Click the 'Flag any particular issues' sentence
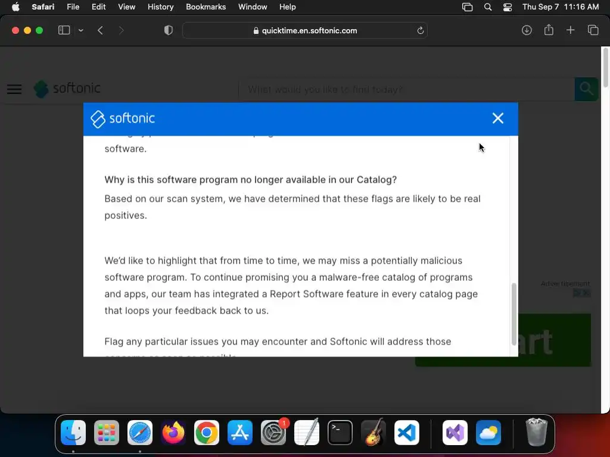The height and width of the screenshot is (457, 610). click(x=278, y=342)
